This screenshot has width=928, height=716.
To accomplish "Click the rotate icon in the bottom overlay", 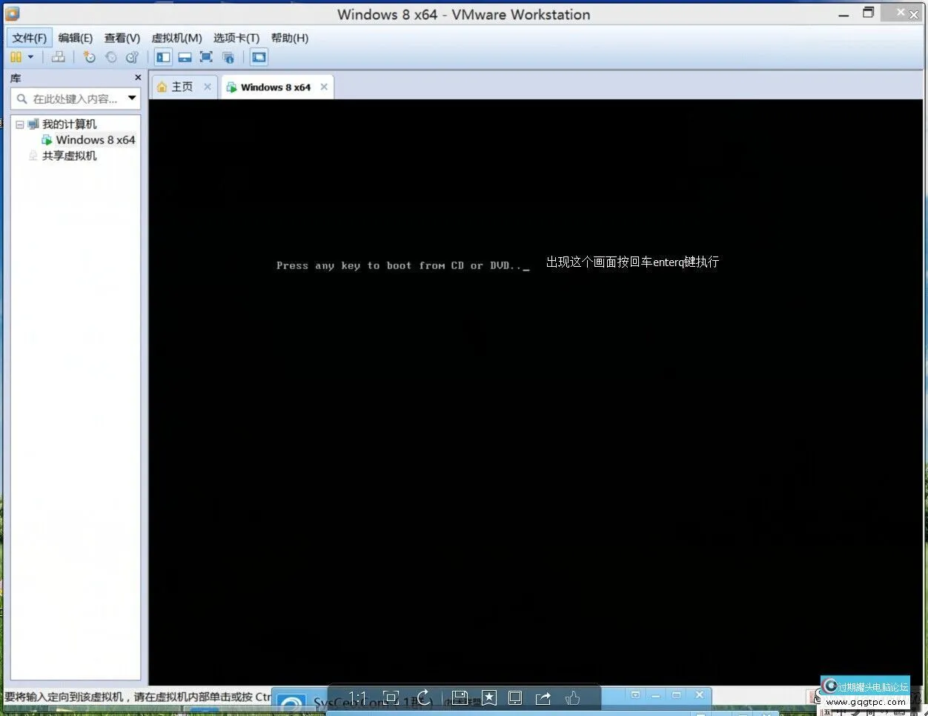I will click(424, 697).
